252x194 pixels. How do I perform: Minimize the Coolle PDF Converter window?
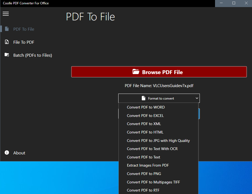(x=221, y=3)
